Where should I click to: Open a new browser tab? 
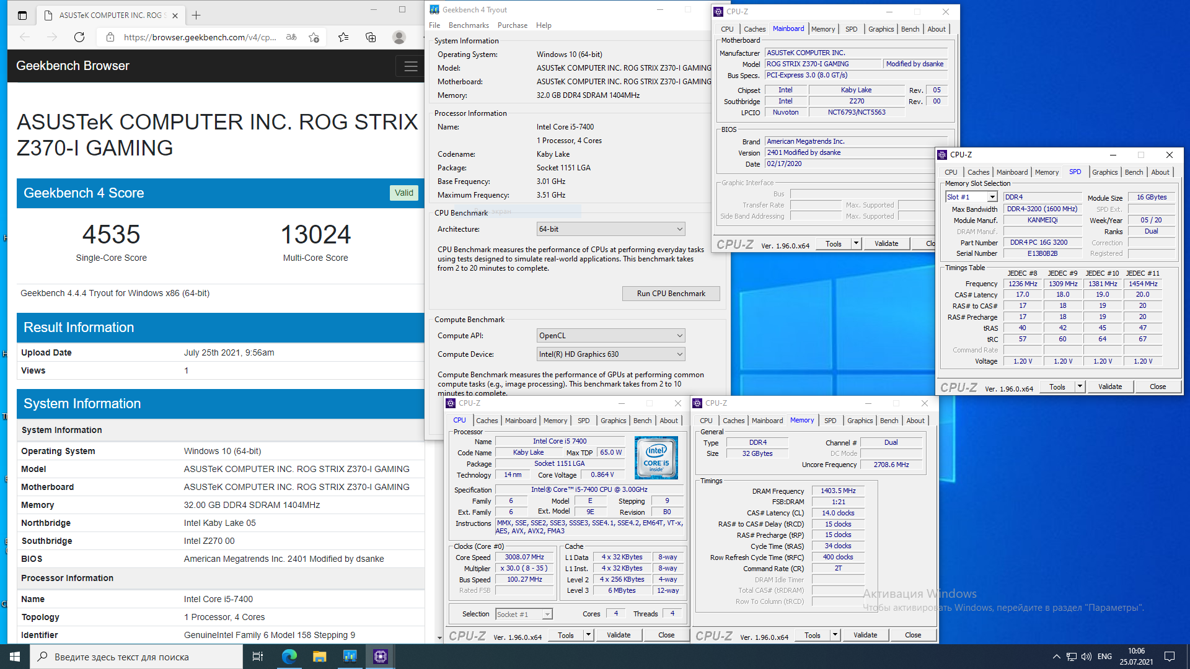pyautogui.click(x=196, y=15)
